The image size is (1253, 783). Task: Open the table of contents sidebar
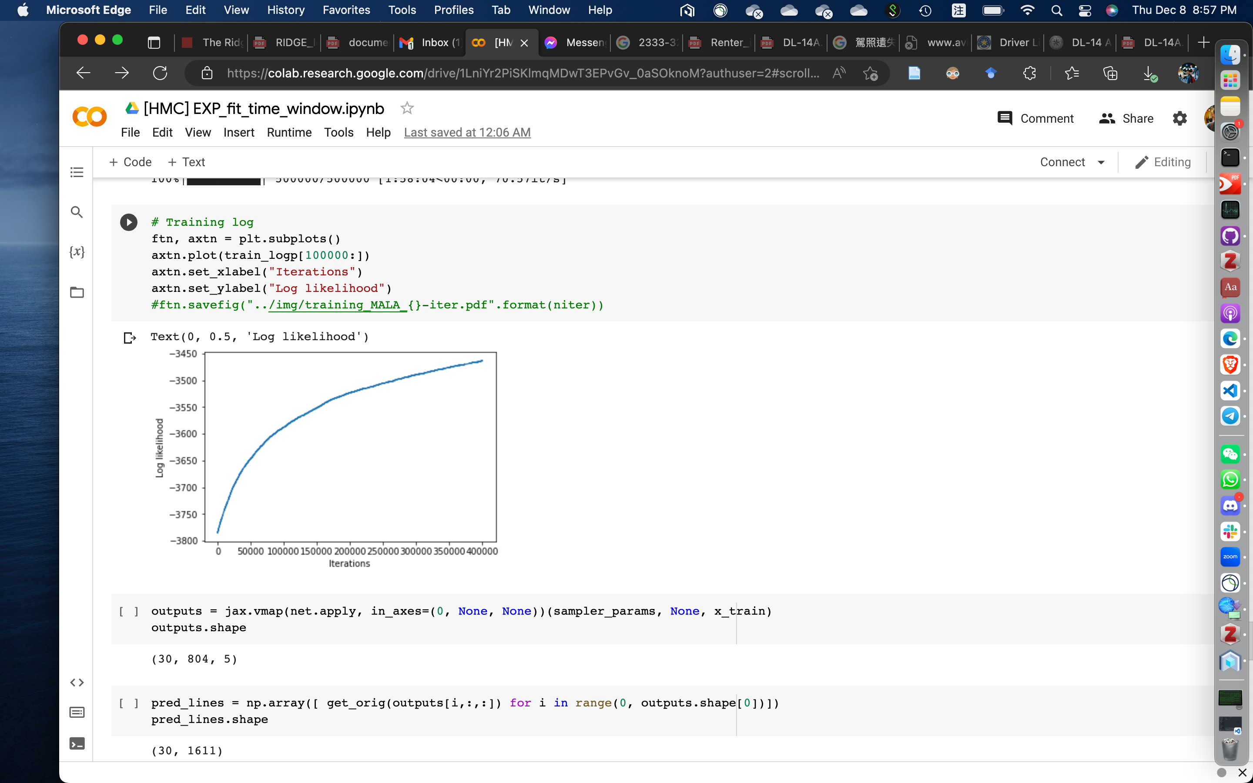tap(77, 172)
